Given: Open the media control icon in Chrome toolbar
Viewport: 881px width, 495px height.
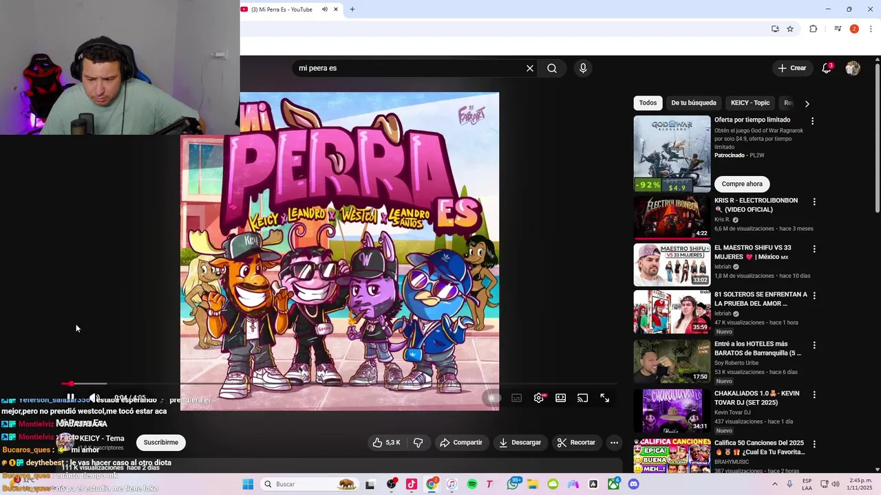Looking at the screenshot, I should tap(837, 29).
